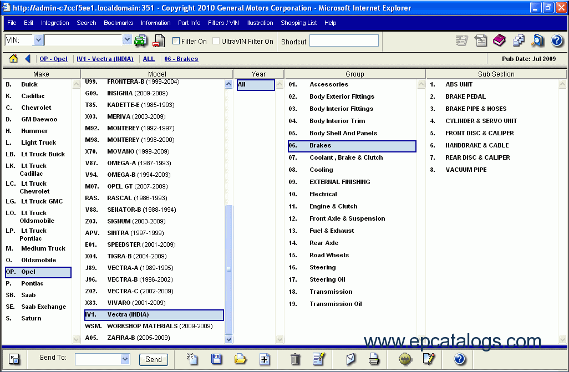The image size is (569, 372).
Task: Open the Part Info menu
Action: point(189,23)
